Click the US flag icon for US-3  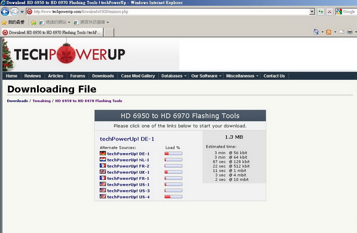(103, 190)
